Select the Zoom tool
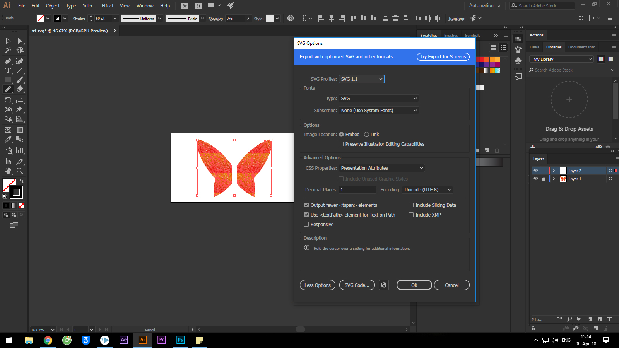 pos(20,171)
